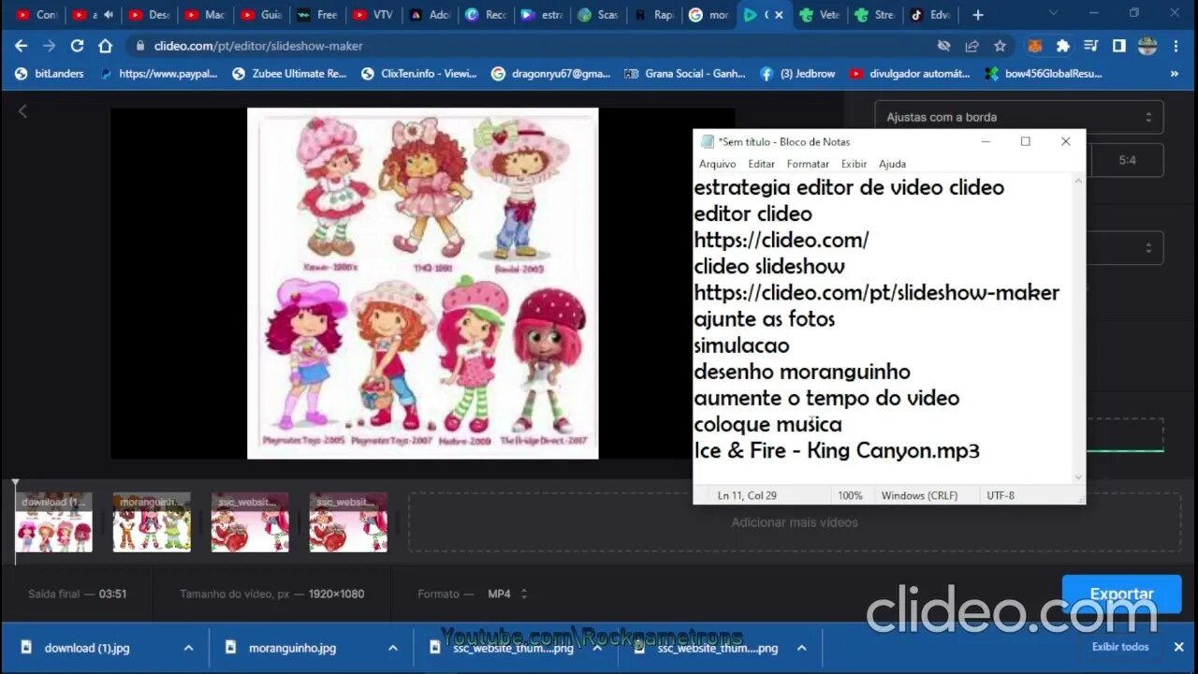Open the extensions puzzle menu
This screenshot has width=1198, height=674.
click(1062, 45)
